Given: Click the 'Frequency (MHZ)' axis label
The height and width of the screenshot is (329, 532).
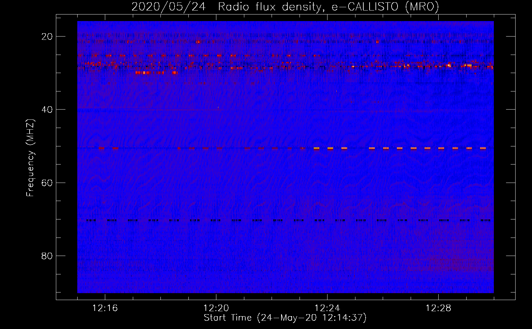Looking at the screenshot, I should tap(30, 158).
